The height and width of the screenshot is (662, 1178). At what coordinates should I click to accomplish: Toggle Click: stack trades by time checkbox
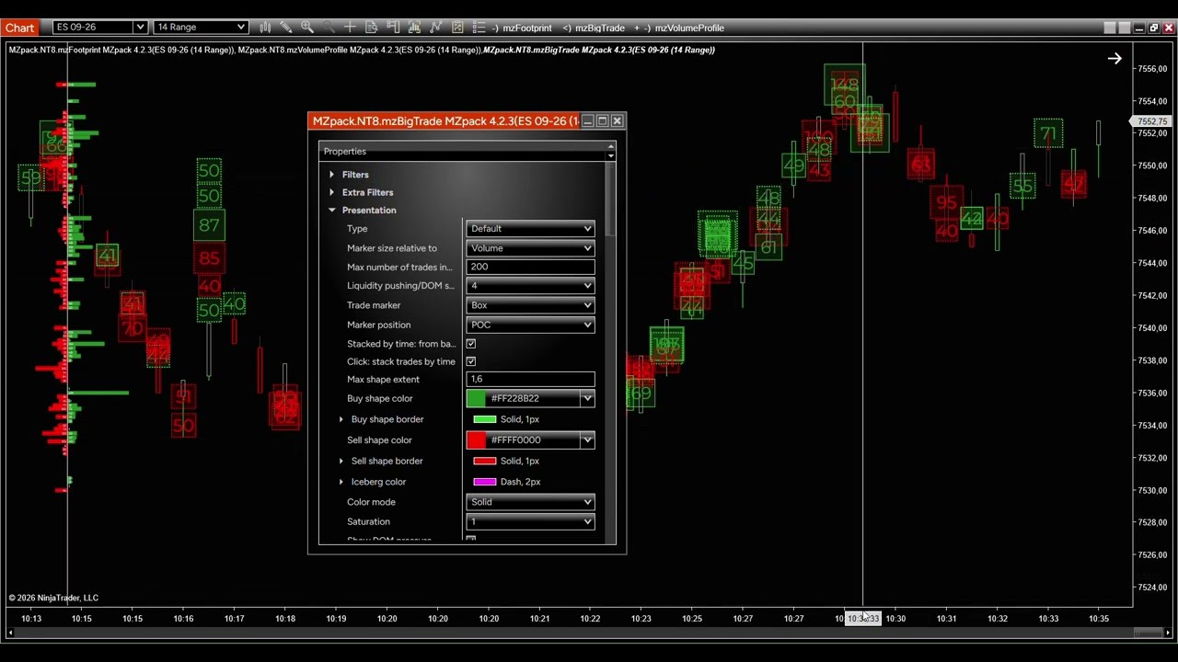(x=471, y=361)
